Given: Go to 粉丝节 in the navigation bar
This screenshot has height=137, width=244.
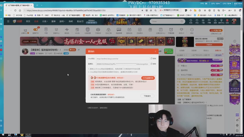Looking at the screenshot, I should click(x=80, y=21).
